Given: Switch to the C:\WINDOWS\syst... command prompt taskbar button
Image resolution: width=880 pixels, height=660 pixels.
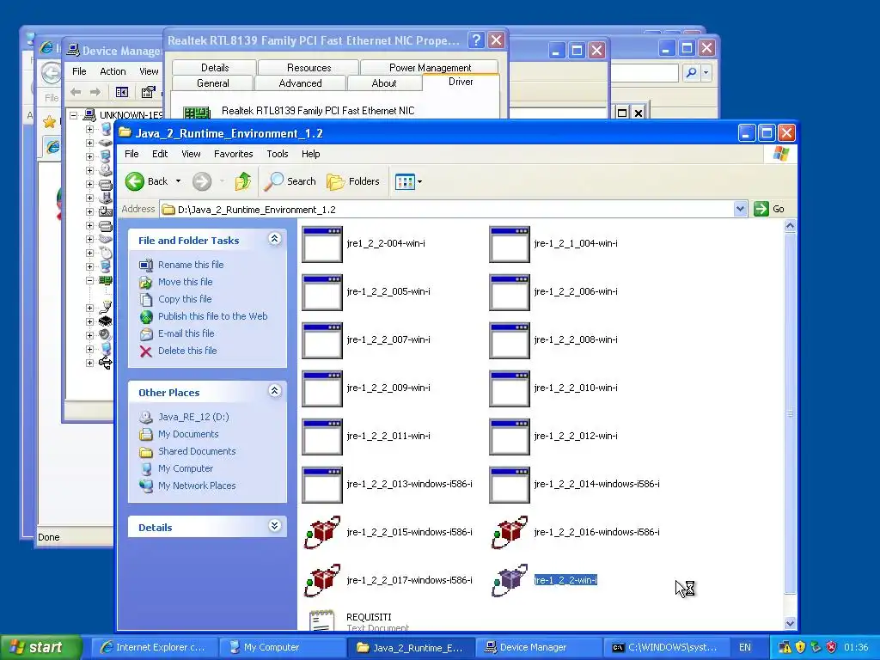Looking at the screenshot, I should pyautogui.click(x=666, y=647).
